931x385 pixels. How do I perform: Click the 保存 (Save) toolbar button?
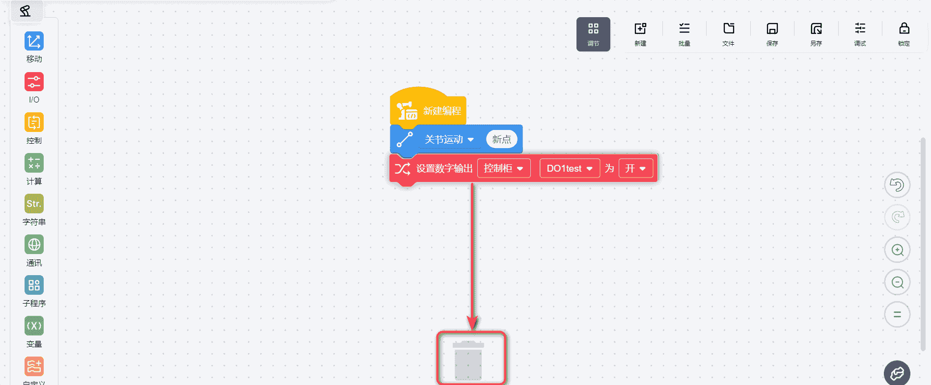(772, 34)
